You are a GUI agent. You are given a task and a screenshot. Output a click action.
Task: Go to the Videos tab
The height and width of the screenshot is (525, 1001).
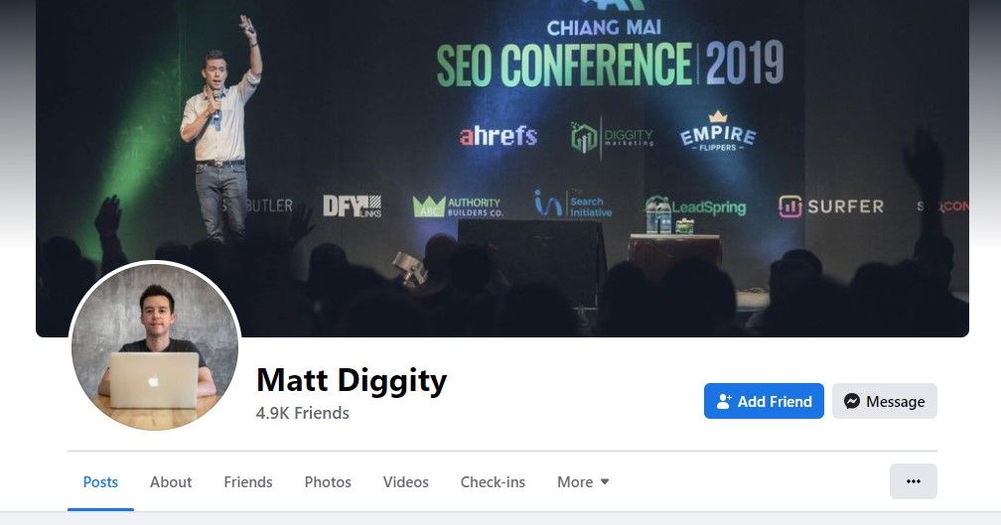tap(405, 481)
